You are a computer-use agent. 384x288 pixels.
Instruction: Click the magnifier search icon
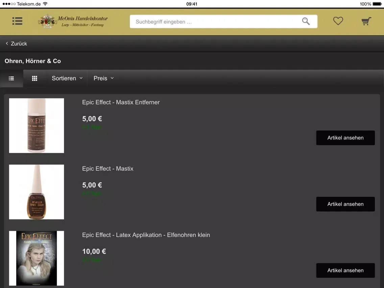(x=306, y=21)
